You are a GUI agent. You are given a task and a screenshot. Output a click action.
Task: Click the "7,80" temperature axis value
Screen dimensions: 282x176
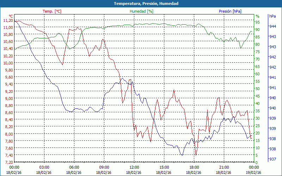(x=9, y=141)
